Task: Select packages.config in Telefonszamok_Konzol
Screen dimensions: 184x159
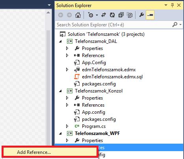Action: 99,119
